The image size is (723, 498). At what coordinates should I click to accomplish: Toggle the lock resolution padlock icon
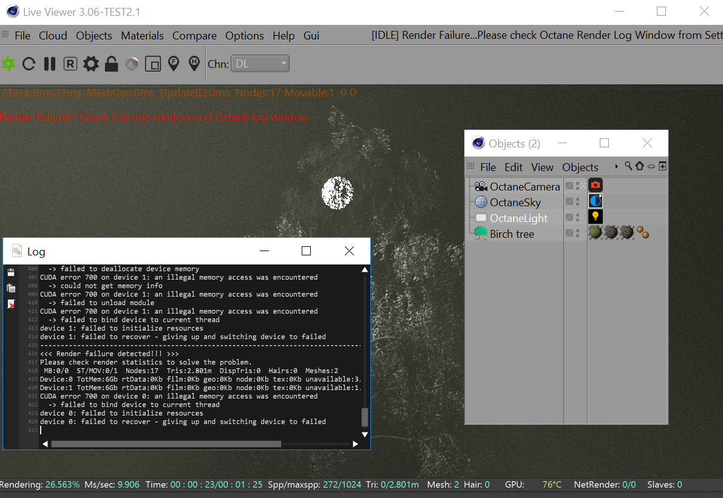pyautogui.click(x=111, y=64)
